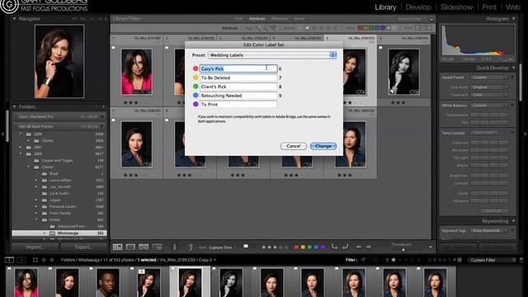Click the main window filmstrip icon
528x297 pixels.
click(x=9, y=260)
